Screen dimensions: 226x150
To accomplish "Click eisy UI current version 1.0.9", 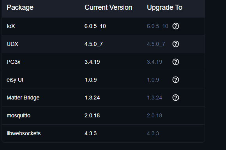I will [91, 80].
